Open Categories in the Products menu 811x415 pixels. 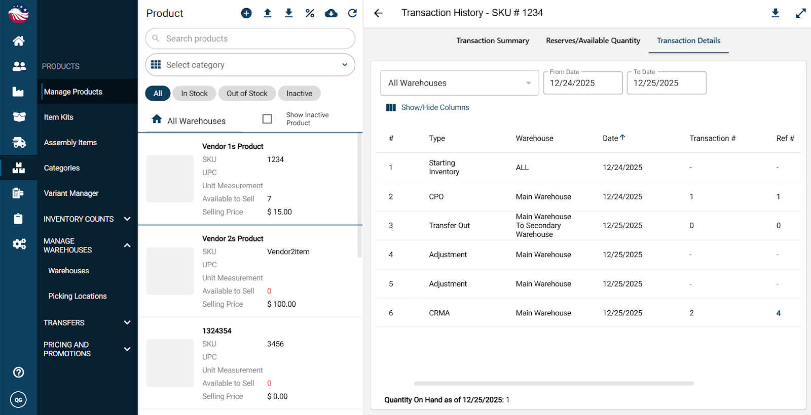[62, 168]
